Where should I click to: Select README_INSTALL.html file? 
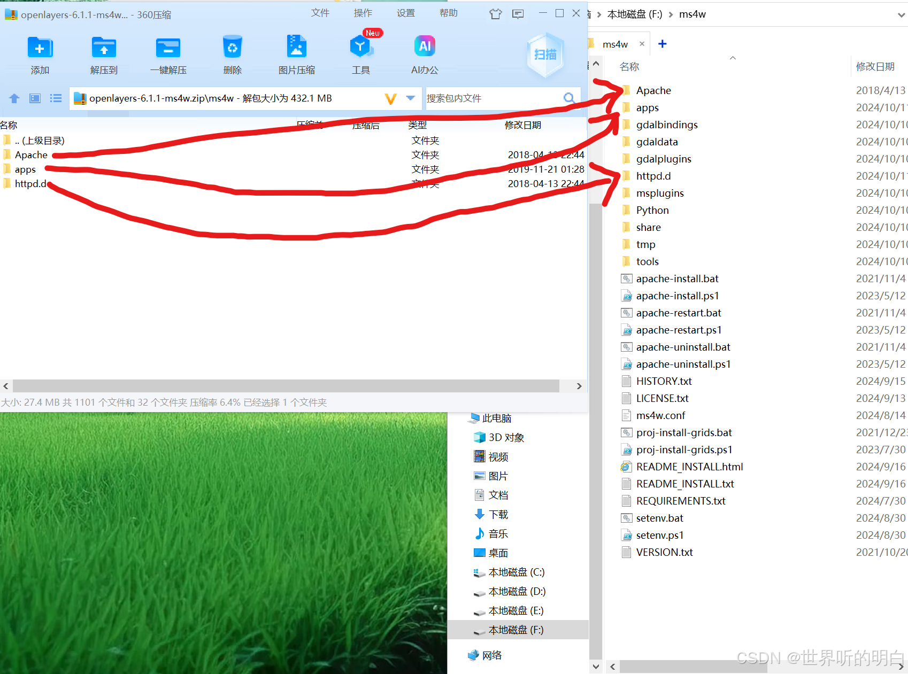(x=689, y=467)
